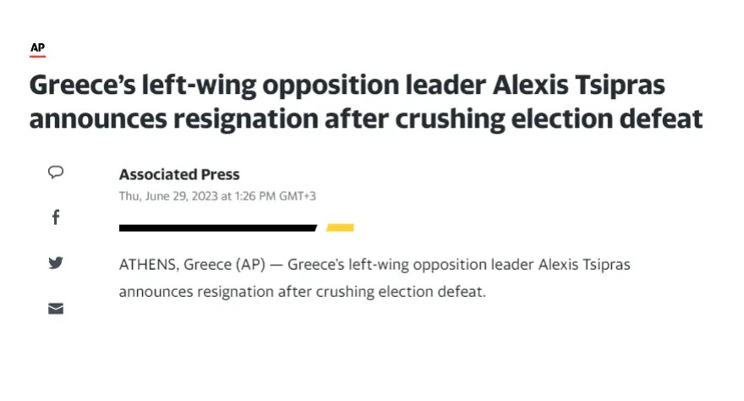Share the article via Twitter bird icon
Viewport: 744px width, 401px height.
(x=56, y=262)
